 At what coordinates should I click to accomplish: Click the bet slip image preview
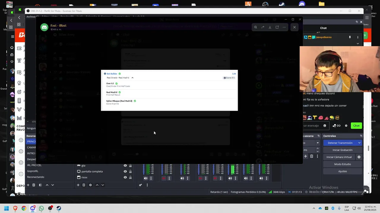[169, 90]
